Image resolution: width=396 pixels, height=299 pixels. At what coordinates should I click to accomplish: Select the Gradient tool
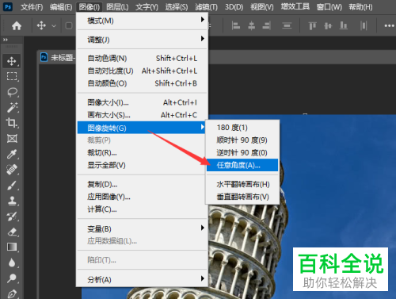click(x=12, y=247)
